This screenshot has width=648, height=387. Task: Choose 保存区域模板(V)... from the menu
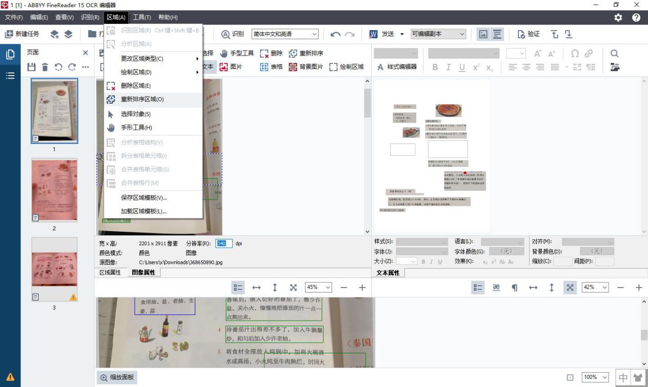153,198
